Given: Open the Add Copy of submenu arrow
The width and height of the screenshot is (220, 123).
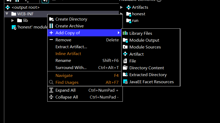Looking at the screenshot, I should [119, 33].
